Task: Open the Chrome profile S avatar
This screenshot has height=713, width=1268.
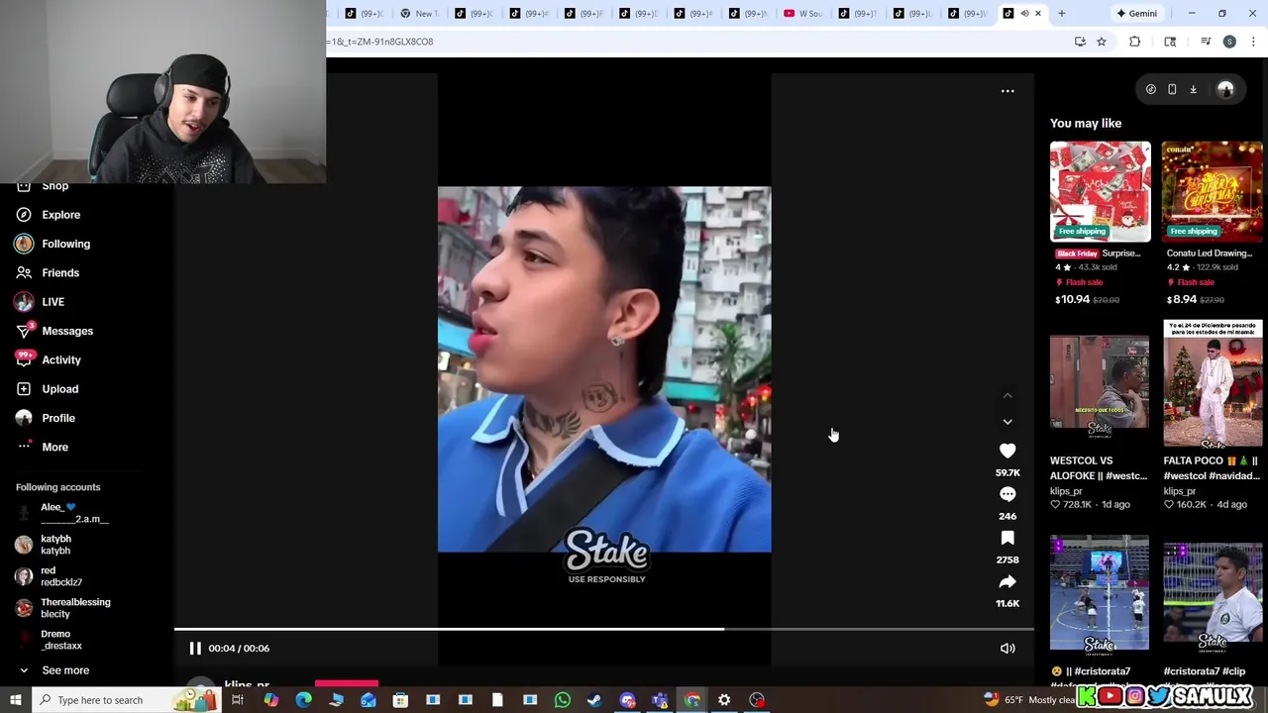Action: click(x=1229, y=42)
